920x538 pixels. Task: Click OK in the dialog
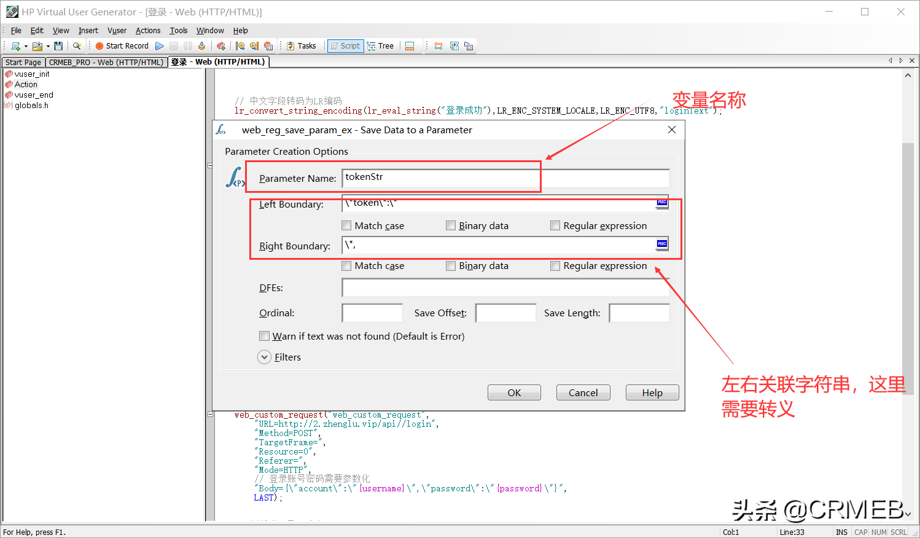pos(514,392)
